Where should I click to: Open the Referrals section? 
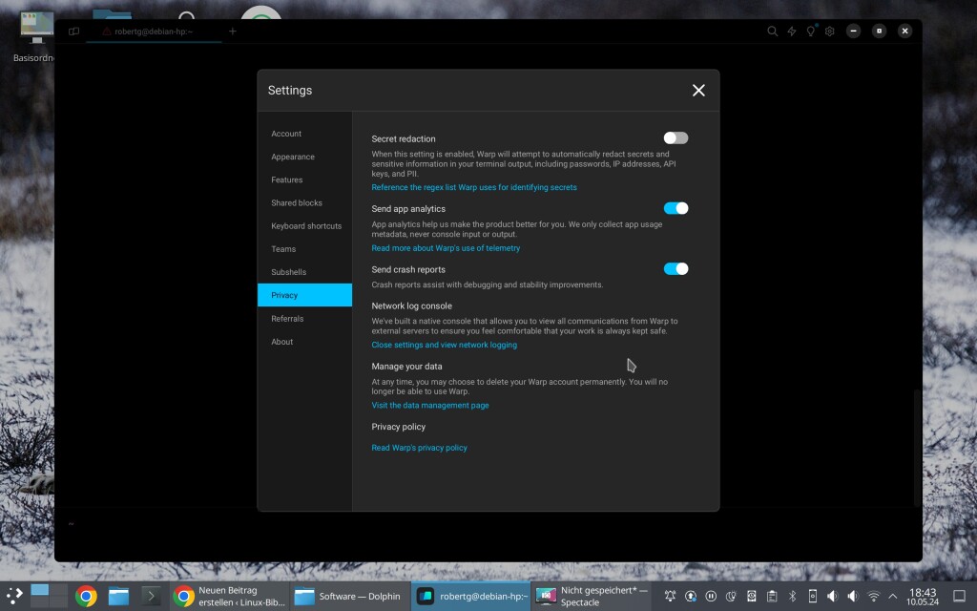pos(304,319)
